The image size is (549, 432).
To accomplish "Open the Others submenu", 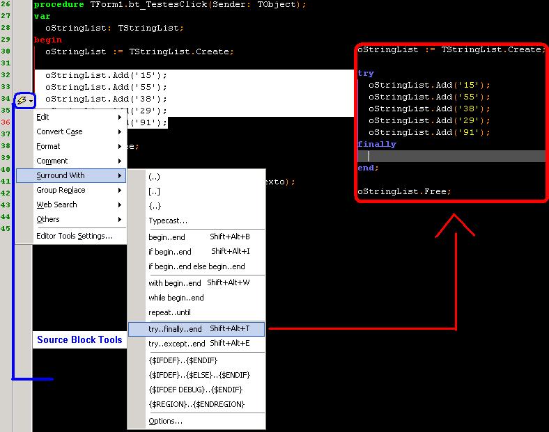I will point(72,220).
